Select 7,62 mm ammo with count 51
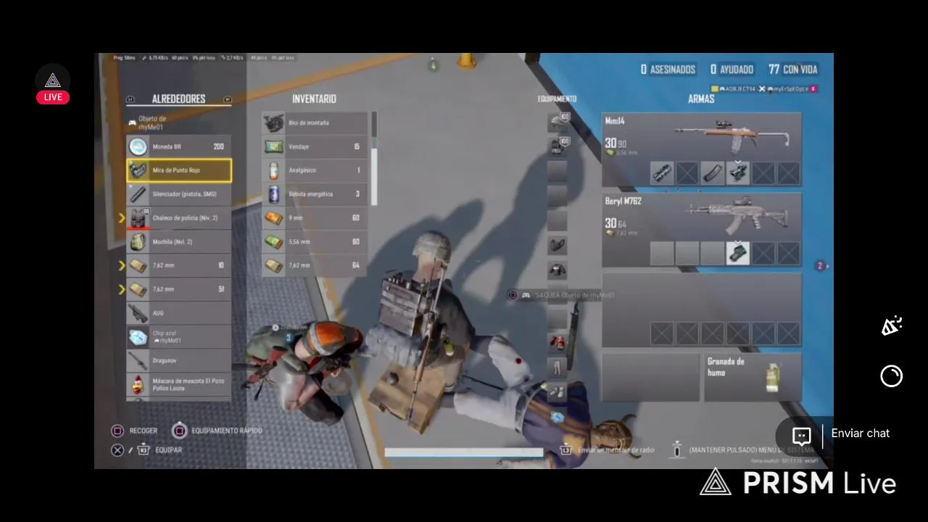Image resolution: width=928 pixels, height=522 pixels. pyautogui.click(x=179, y=289)
